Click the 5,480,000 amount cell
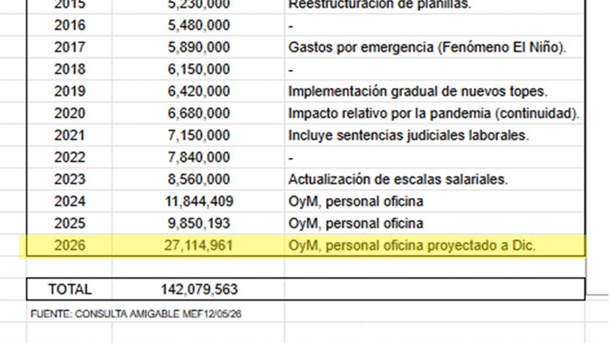Screen dimensions: 610x343 click(x=199, y=25)
